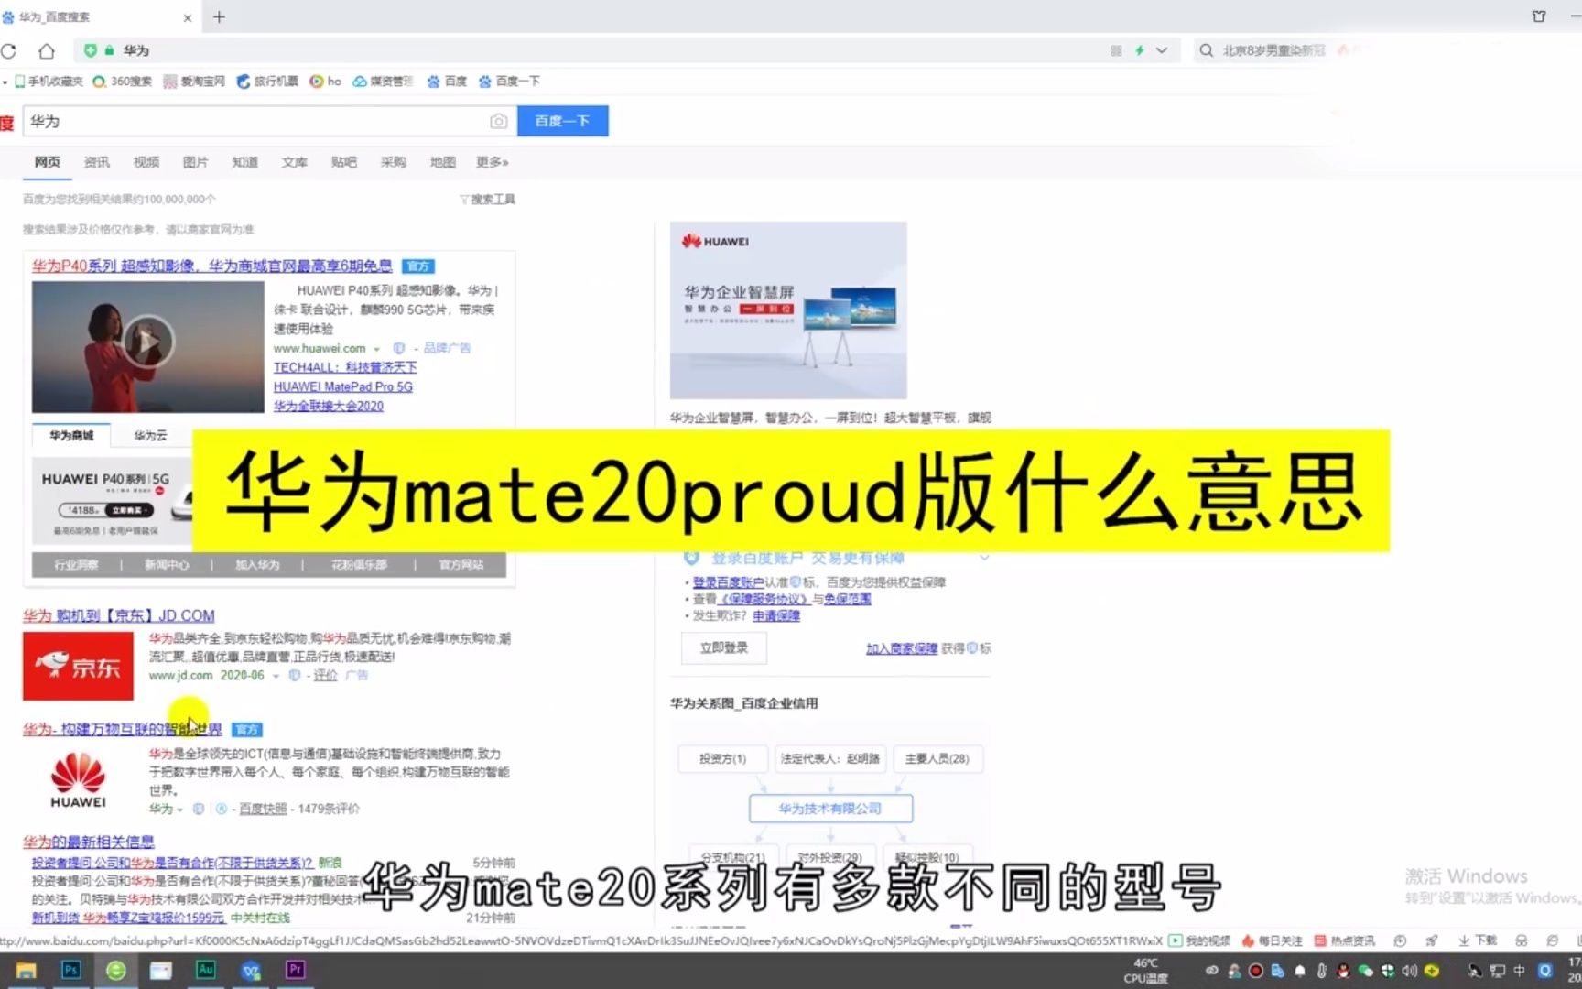The image size is (1582, 989).
Task: Switch to the 图片 tab
Action: coord(195,162)
